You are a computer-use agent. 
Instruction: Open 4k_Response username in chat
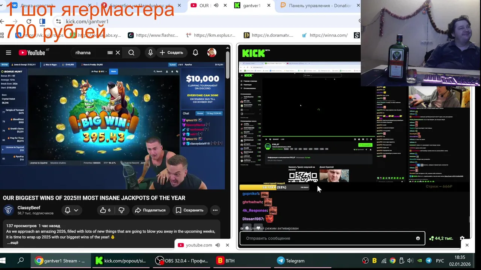[x=255, y=210]
